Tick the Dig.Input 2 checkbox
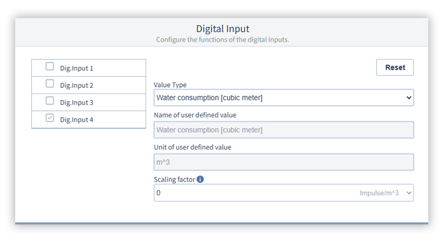The height and width of the screenshot is (242, 443). click(50, 84)
